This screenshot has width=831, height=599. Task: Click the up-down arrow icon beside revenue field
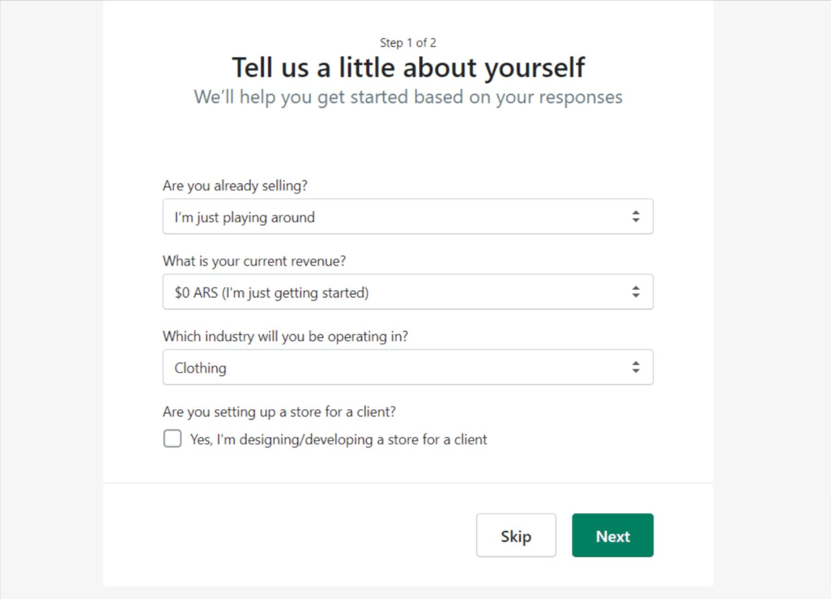click(636, 291)
